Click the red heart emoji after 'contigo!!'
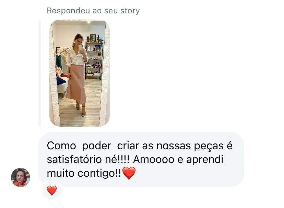The image size is (284, 208). pos(129,173)
